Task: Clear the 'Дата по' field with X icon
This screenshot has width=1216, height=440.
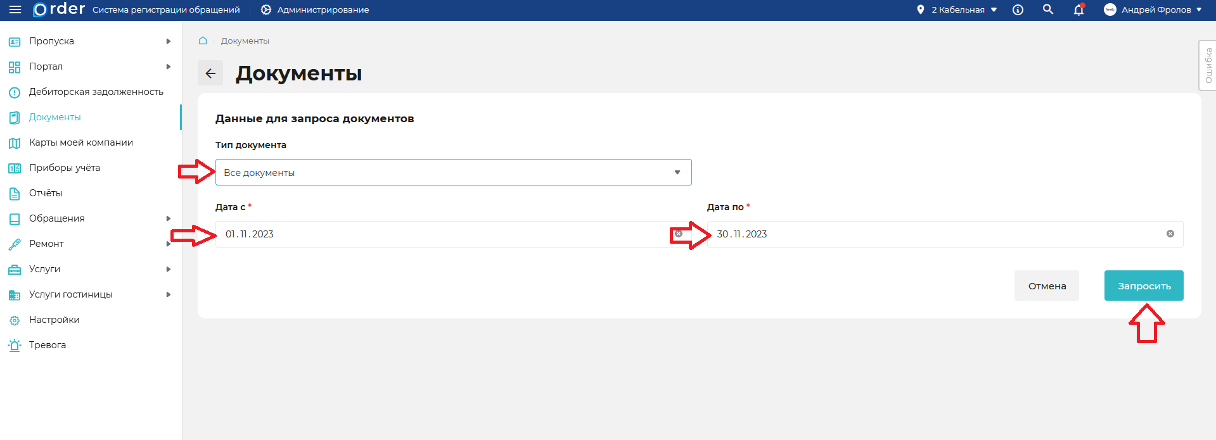Action: 1170,234
